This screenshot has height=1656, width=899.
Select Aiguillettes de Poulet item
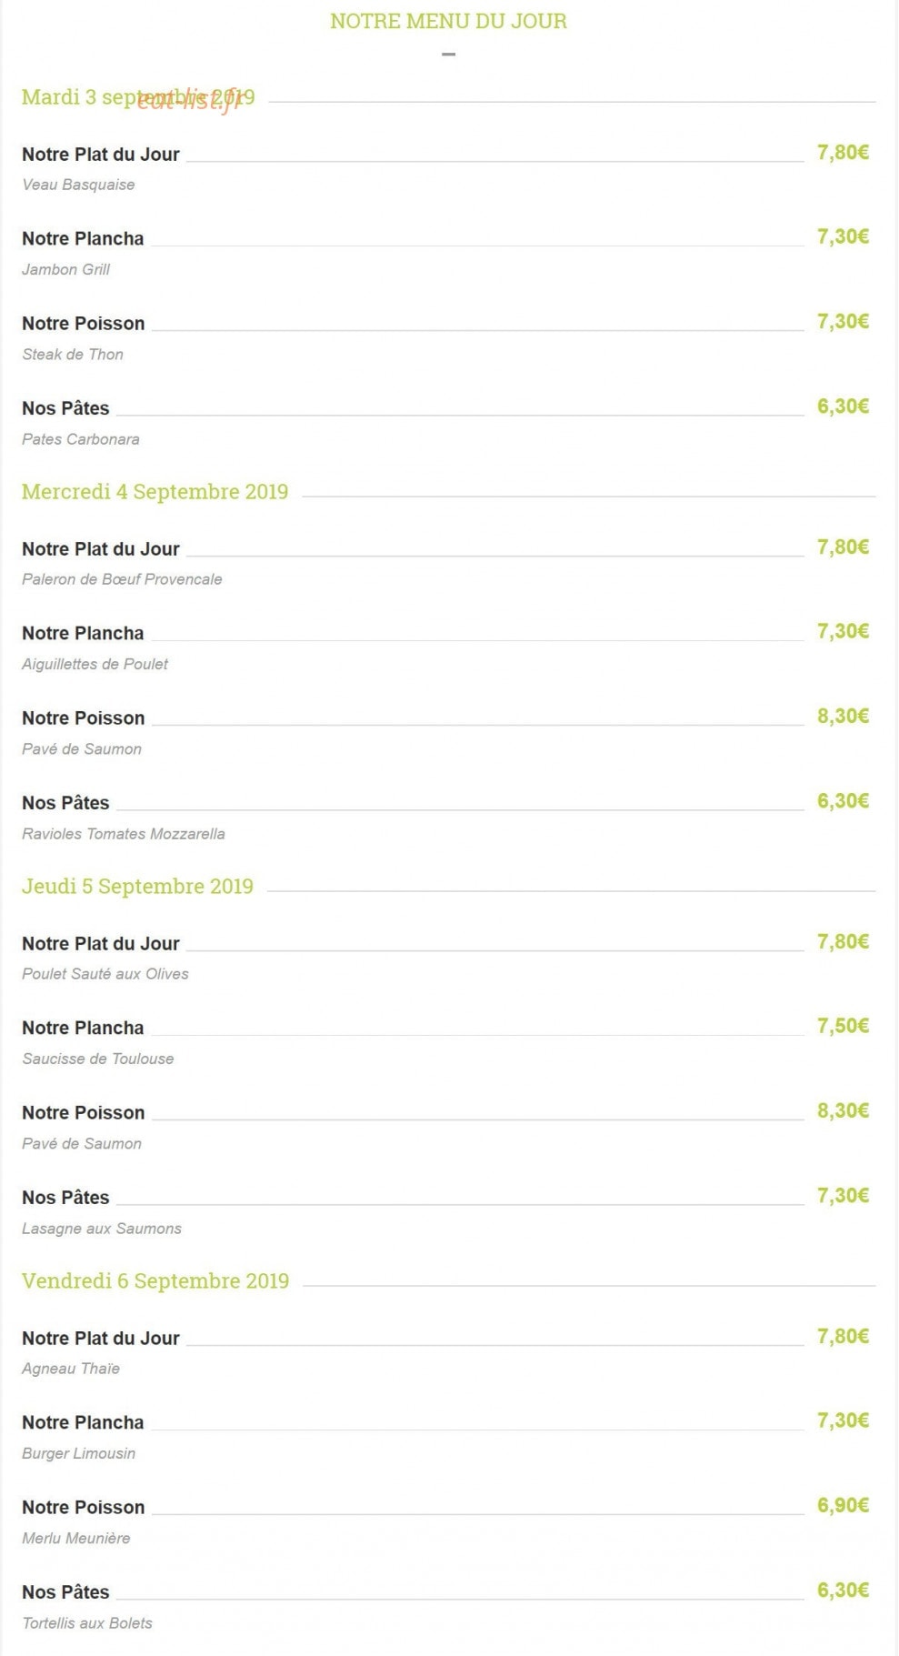[x=95, y=664]
